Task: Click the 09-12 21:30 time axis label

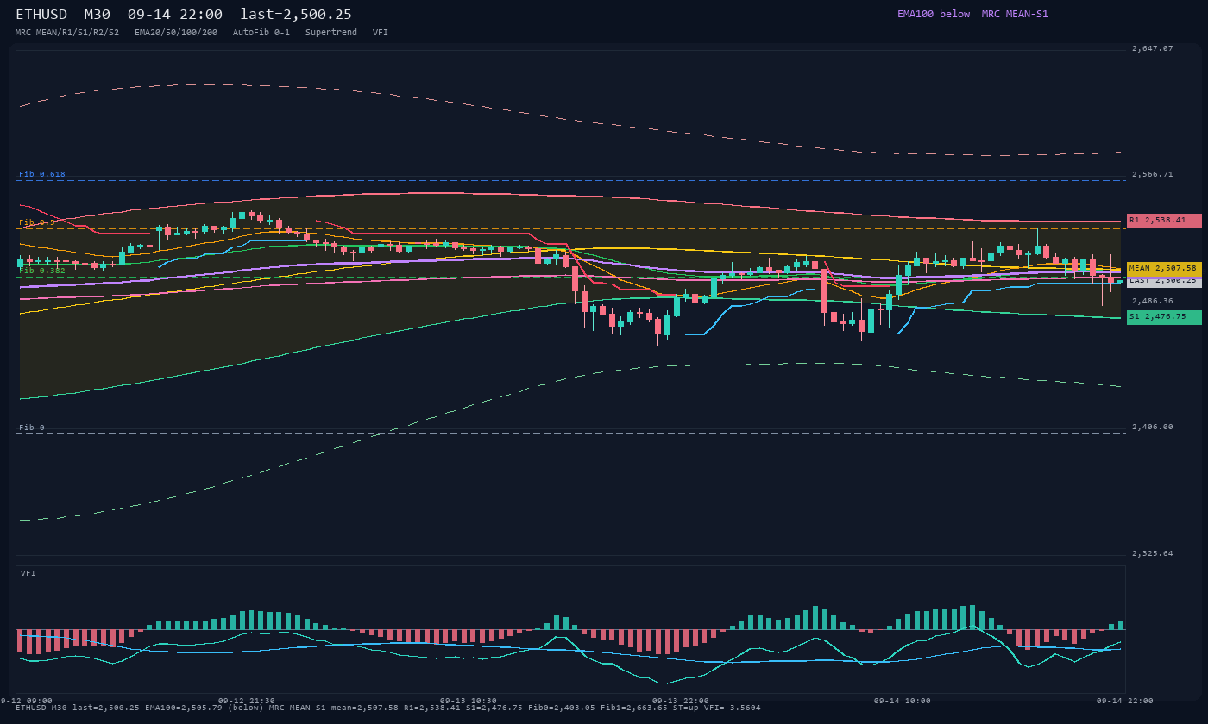Action: 247,701
